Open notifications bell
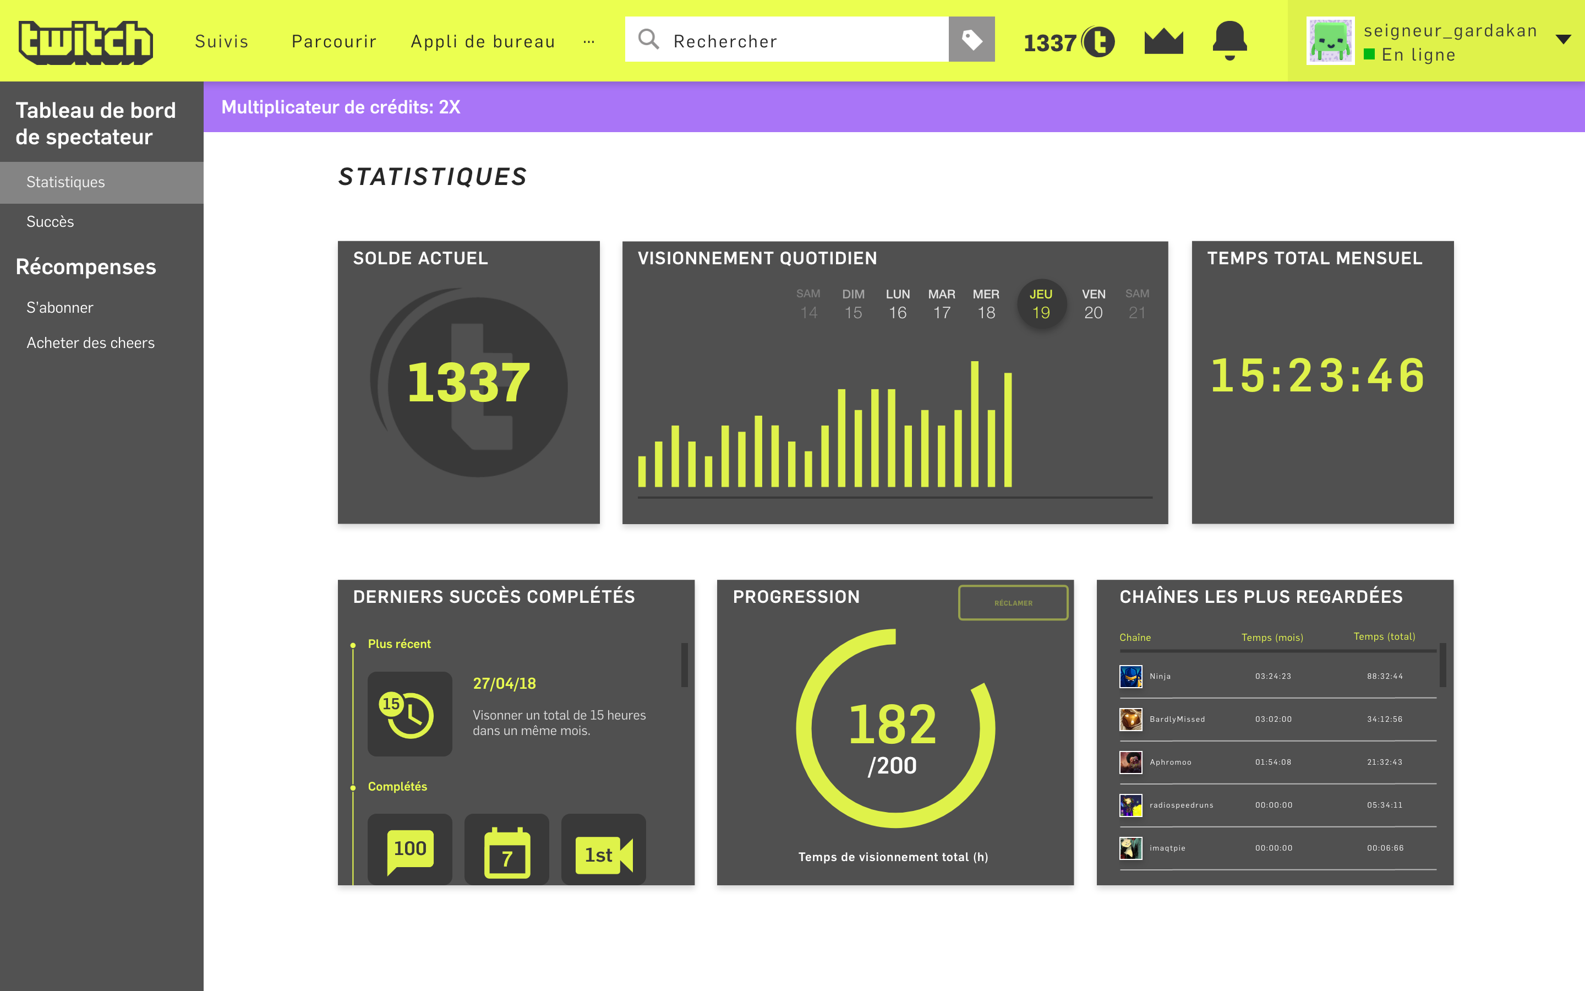 click(x=1229, y=41)
